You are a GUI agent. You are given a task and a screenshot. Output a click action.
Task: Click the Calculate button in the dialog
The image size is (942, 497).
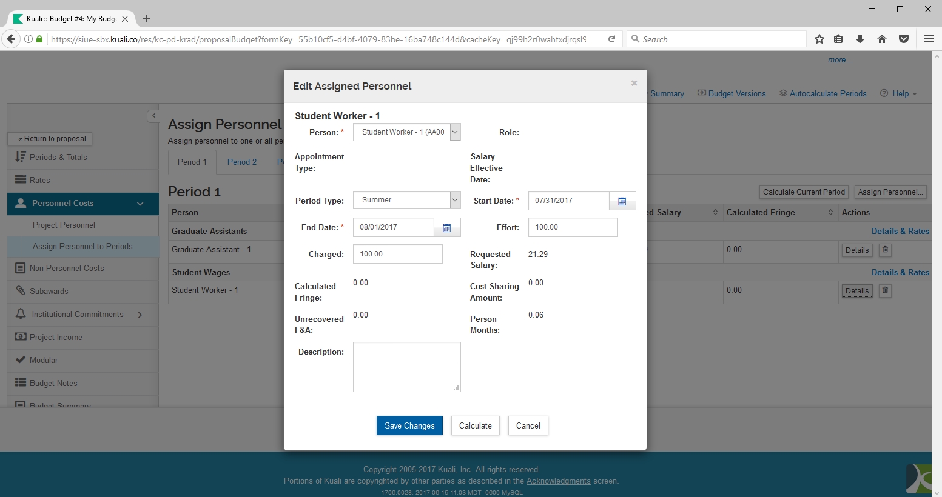475,425
